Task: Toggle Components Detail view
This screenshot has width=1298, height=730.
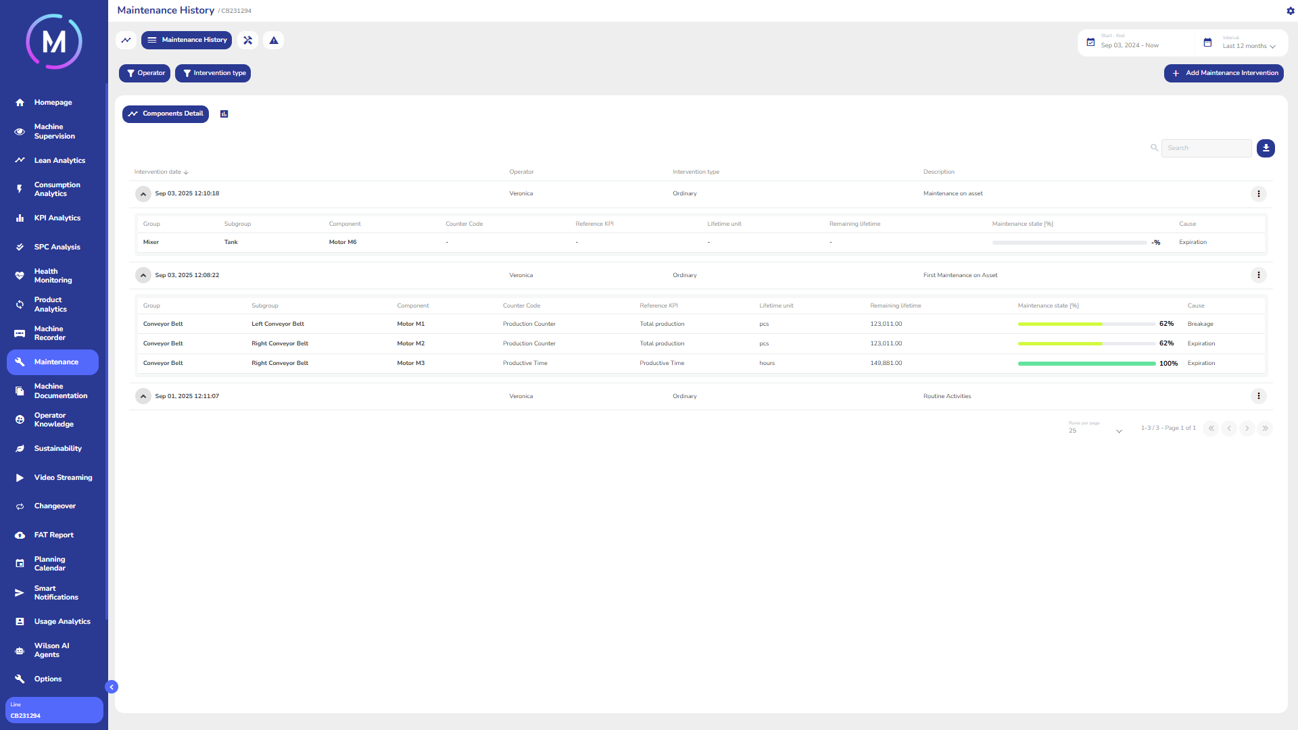Action: tap(166, 114)
